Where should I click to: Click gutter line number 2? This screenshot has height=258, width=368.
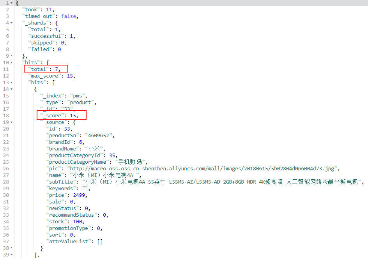click(x=7, y=10)
